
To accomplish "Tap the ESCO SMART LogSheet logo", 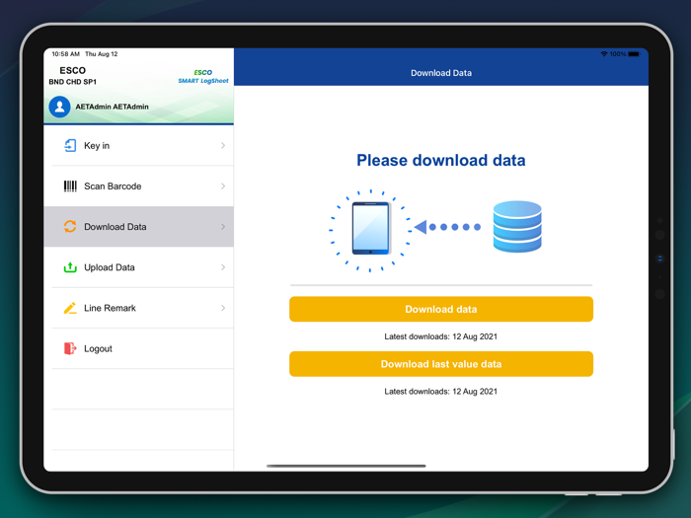I will 203,76.
